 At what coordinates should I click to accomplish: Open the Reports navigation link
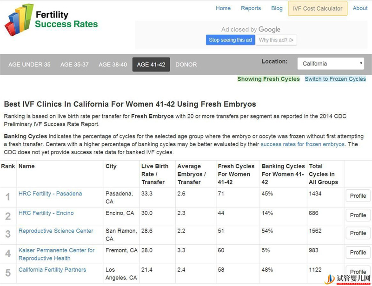[x=251, y=8]
